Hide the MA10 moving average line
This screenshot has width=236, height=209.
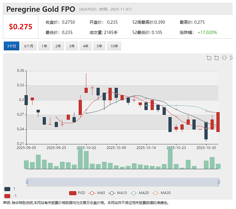118,193
